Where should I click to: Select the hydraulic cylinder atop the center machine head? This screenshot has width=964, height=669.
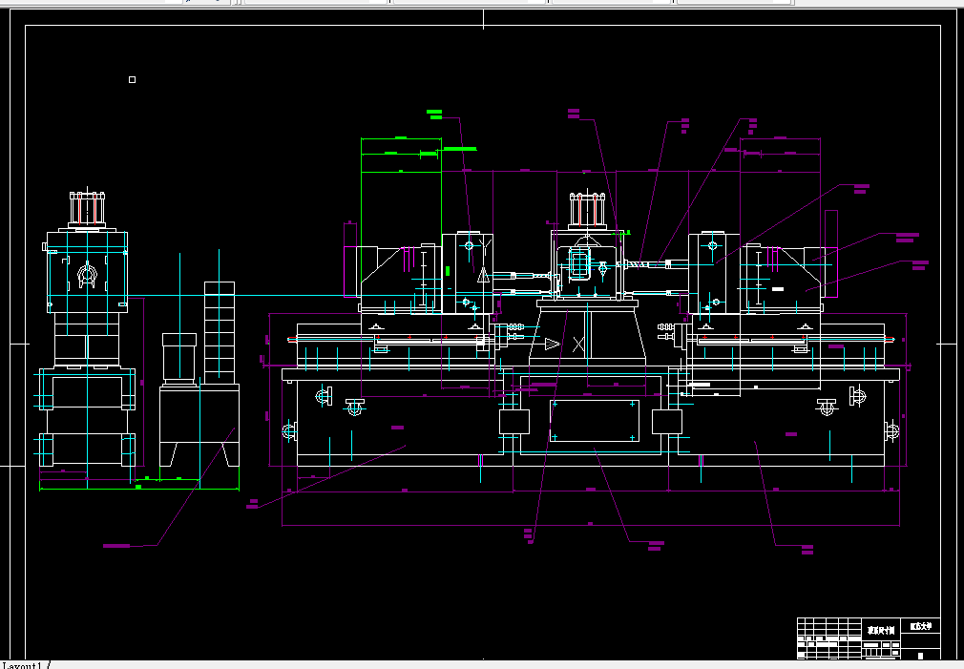[x=588, y=210]
